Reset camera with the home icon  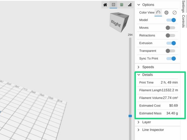tap(105, 5)
